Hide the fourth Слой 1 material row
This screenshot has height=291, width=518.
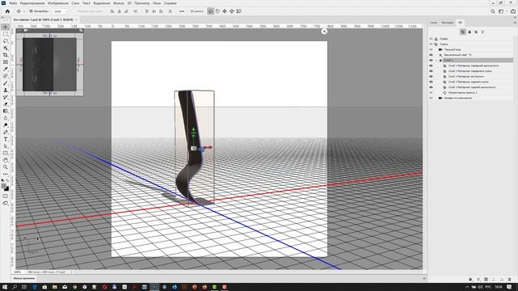(431, 82)
